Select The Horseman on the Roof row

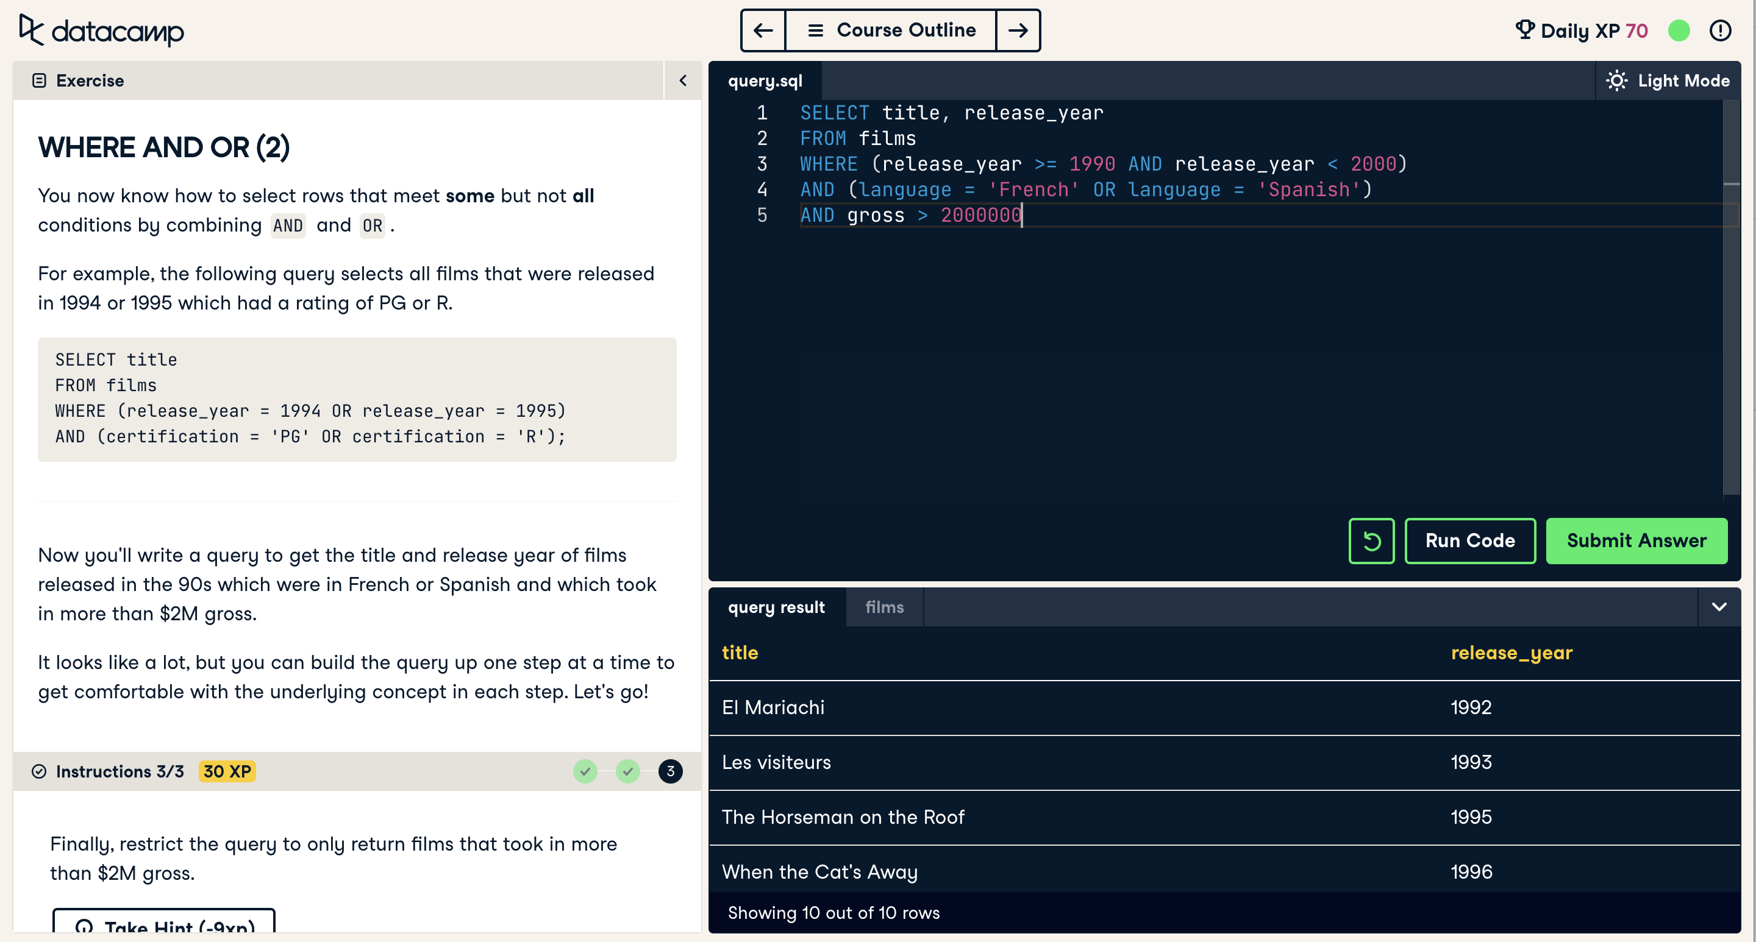(x=1224, y=817)
